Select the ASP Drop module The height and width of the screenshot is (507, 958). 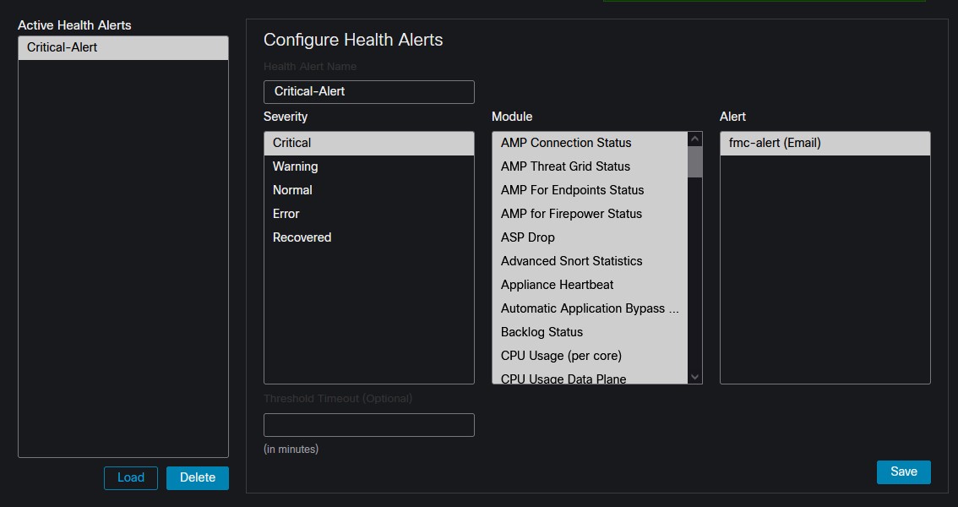[590, 238]
